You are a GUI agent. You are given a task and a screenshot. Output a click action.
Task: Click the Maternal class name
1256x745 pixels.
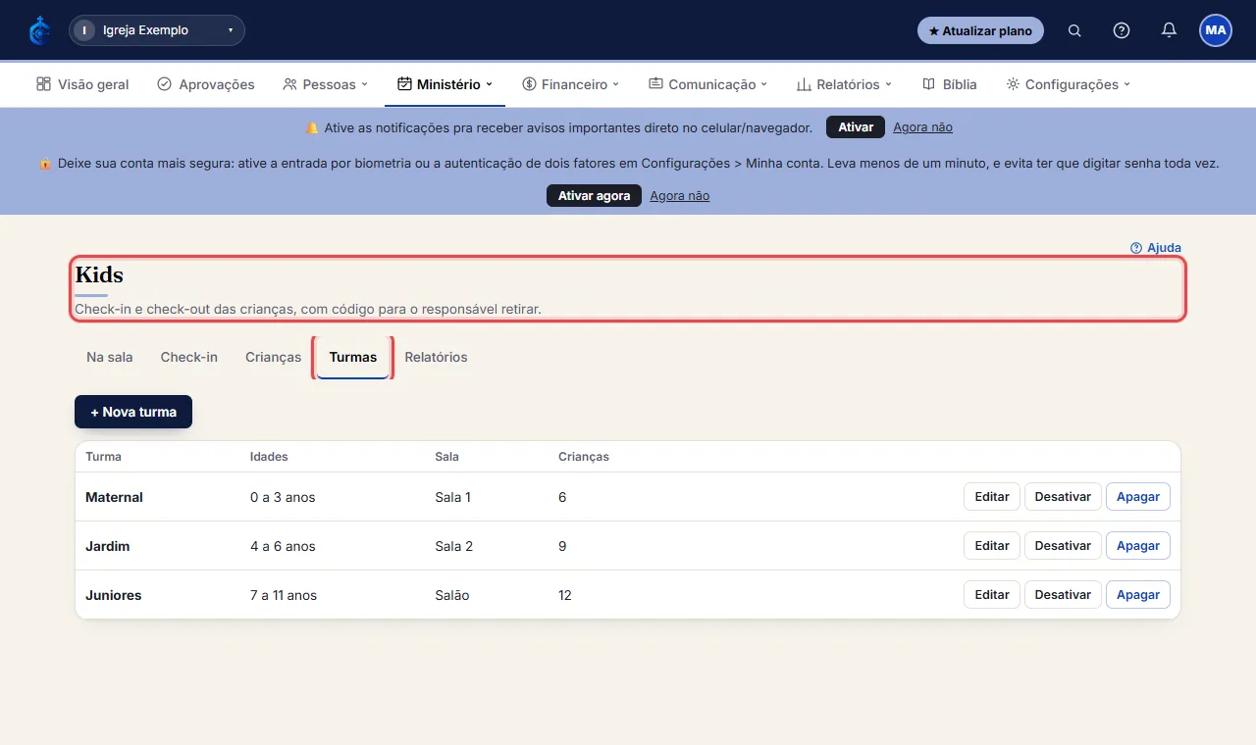[x=115, y=497]
